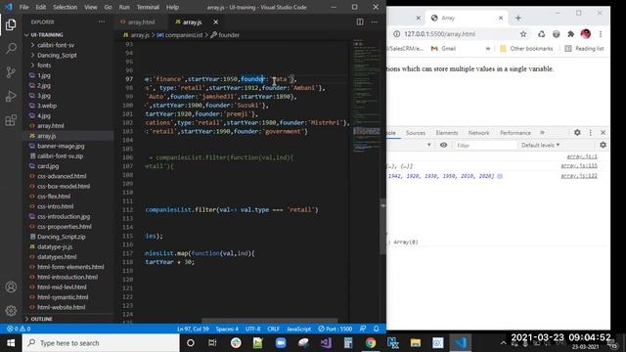Open Explorer panel actions ellipsis

[x=102, y=22]
